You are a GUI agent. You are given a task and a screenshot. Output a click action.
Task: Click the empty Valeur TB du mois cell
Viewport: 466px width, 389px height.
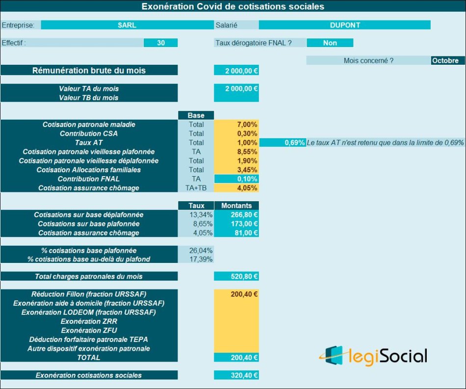pyautogui.click(x=236, y=98)
